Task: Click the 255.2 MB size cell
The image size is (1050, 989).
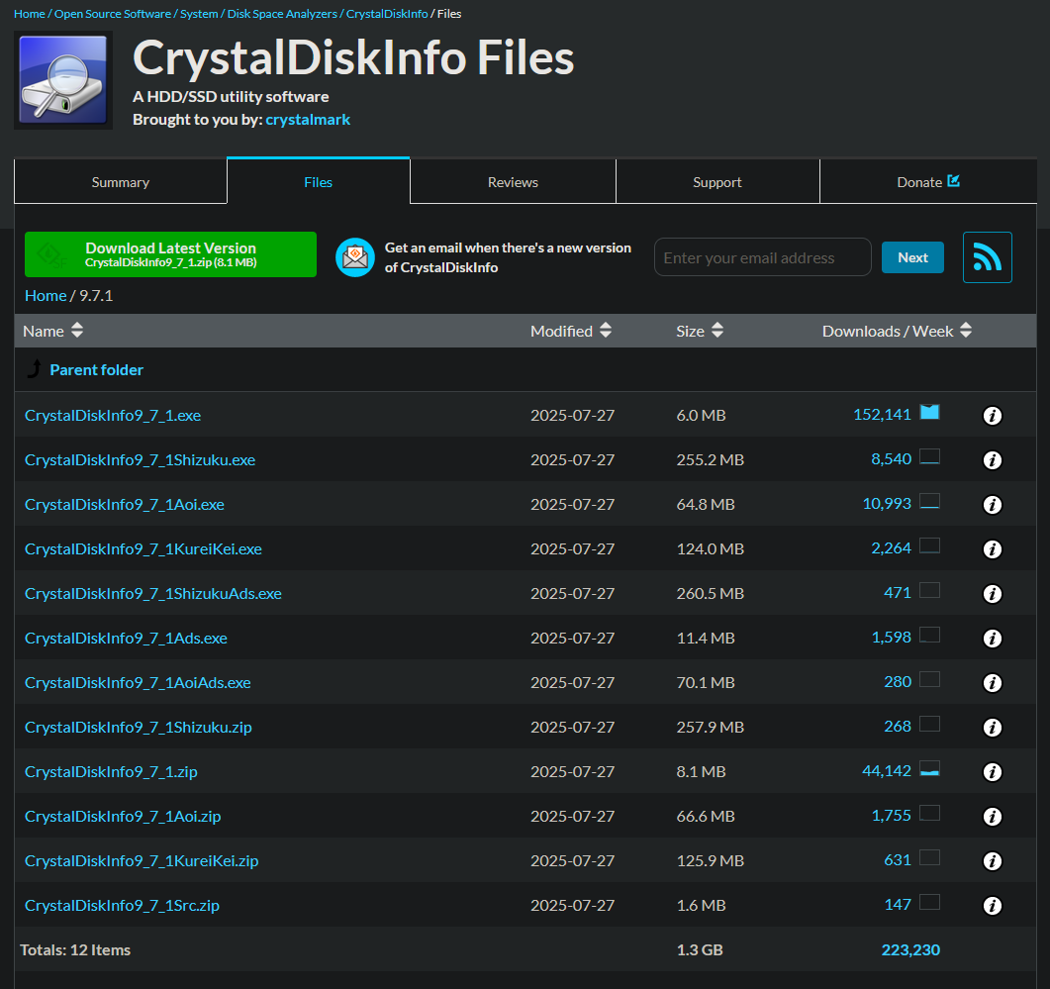Action: pos(710,460)
